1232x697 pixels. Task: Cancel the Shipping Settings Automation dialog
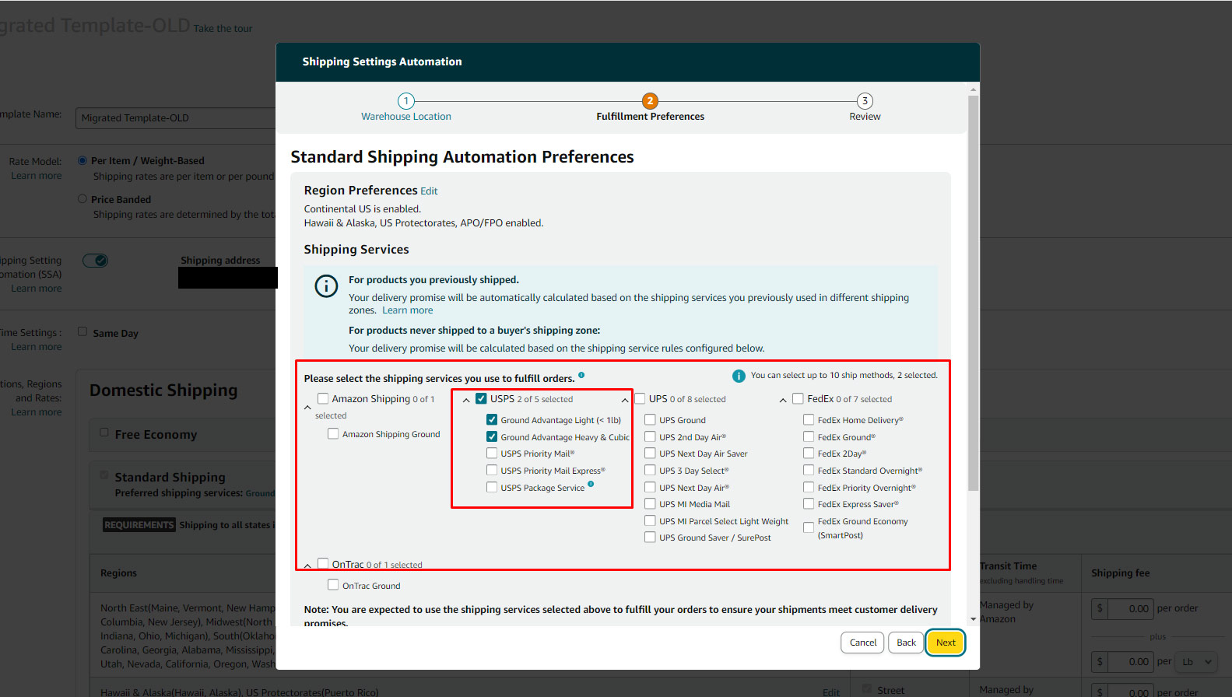click(862, 643)
